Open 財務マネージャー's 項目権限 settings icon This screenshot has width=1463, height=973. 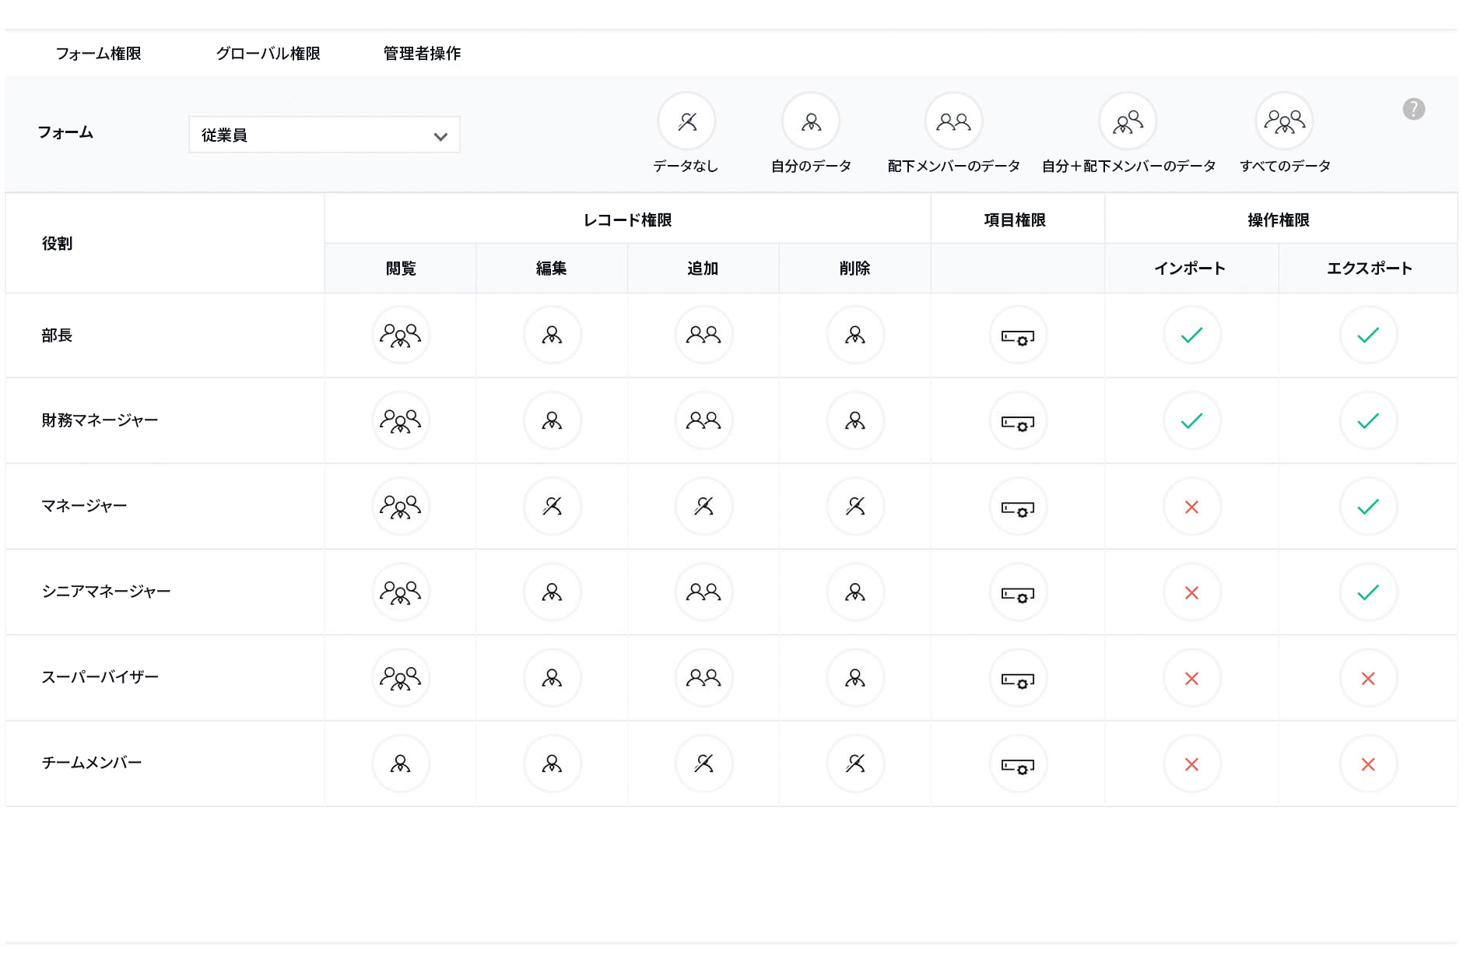pyautogui.click(x=1018, y=421)
